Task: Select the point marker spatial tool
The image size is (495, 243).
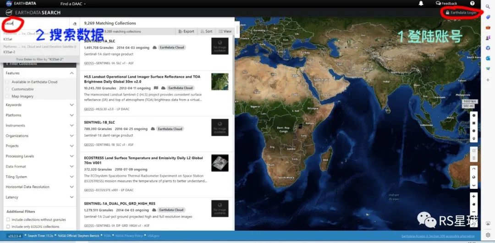Action: click(x=474, y=139)
